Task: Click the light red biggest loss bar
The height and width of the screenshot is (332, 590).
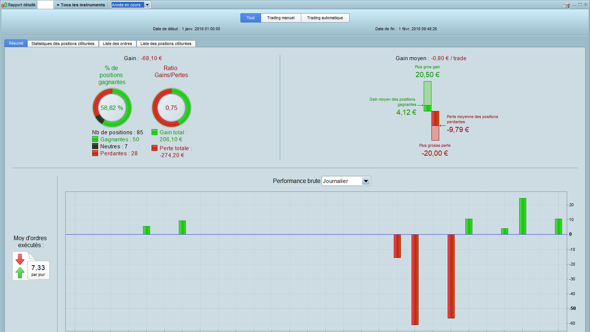Action: (435, 133)
